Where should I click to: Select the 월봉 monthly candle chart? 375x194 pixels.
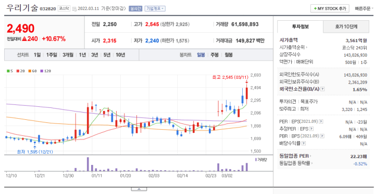coord(229,55)
